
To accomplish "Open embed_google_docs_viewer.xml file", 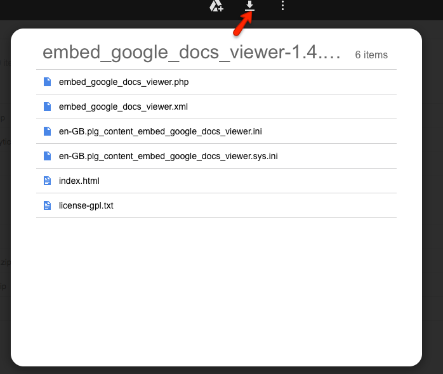I will 216,106.
